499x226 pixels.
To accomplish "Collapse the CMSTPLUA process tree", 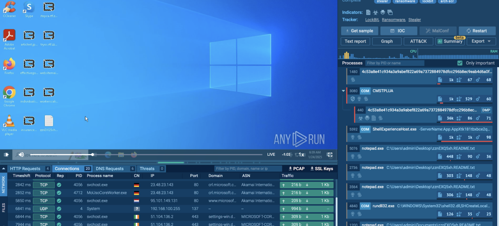I will tap(343, 91).
